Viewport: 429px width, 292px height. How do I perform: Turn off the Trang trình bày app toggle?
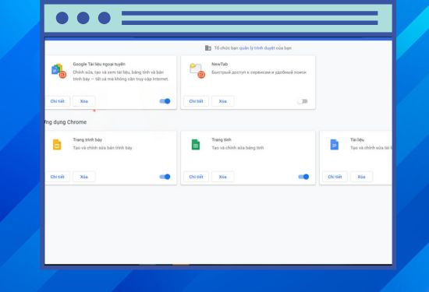tap(165, 177)
